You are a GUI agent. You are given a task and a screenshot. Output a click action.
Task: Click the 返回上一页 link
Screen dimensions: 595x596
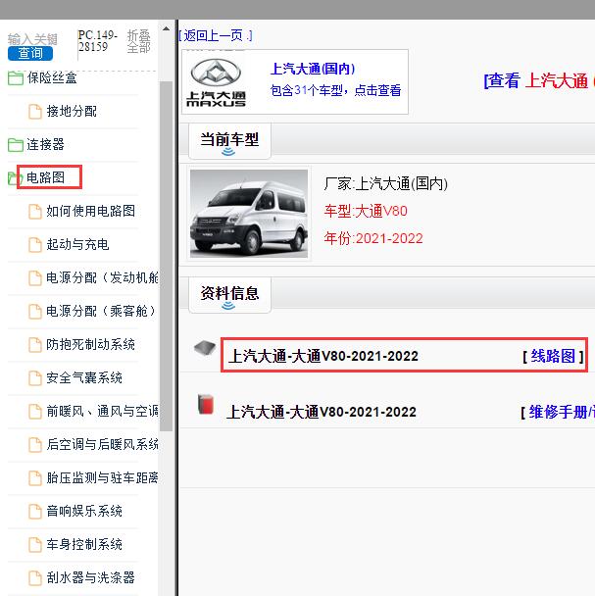coord(216,35)
